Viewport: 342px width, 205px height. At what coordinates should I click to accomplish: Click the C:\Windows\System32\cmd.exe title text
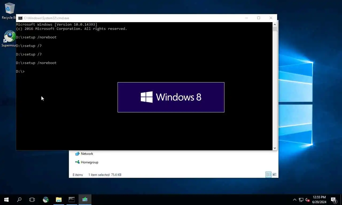coord(46,18)
